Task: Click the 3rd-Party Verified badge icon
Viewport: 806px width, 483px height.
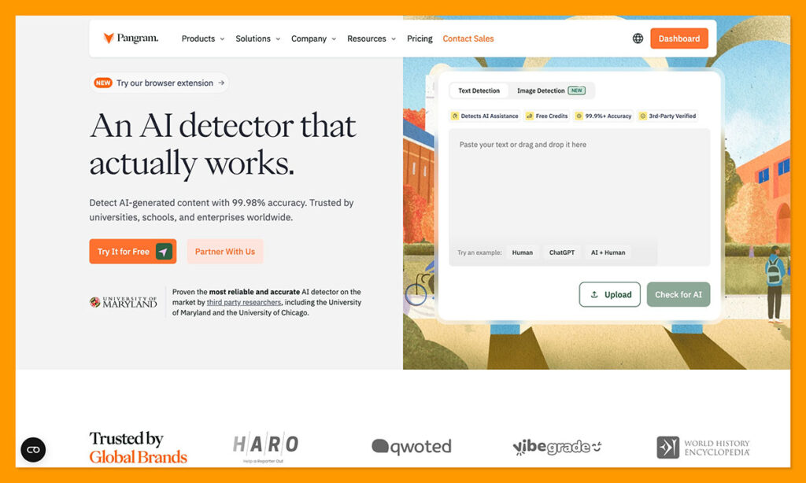Action: 642,116
